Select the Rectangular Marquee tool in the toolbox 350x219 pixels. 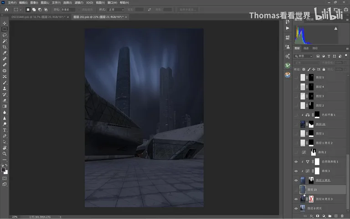5,29
